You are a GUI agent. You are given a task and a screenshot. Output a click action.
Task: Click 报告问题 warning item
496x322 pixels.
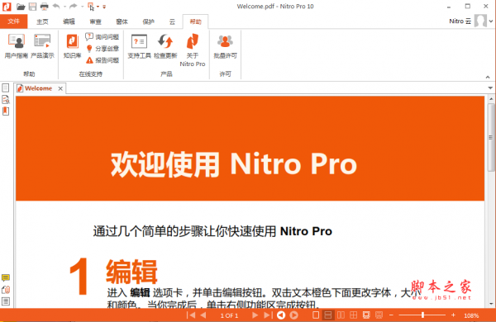click(103, 60)
